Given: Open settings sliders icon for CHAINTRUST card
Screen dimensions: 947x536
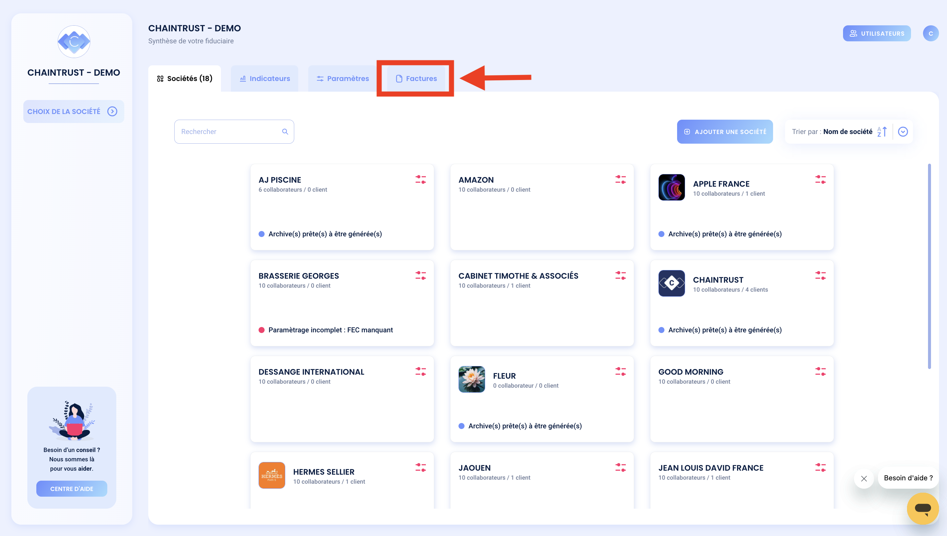Looking at the screenshot, I should click(820, 275).
